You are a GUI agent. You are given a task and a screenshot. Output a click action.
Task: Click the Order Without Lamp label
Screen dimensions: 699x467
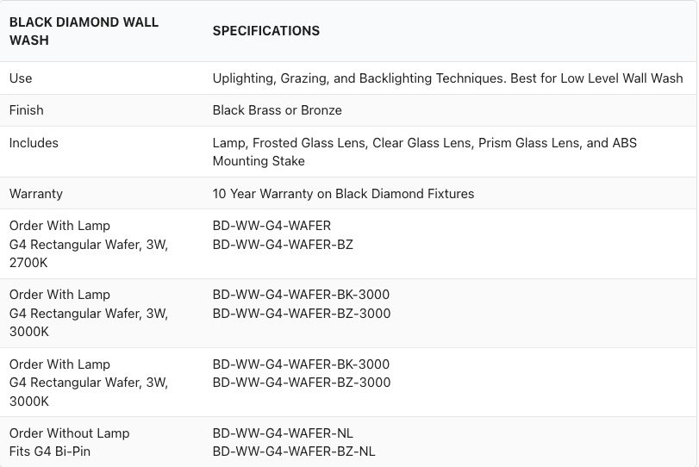pos(69,433)
